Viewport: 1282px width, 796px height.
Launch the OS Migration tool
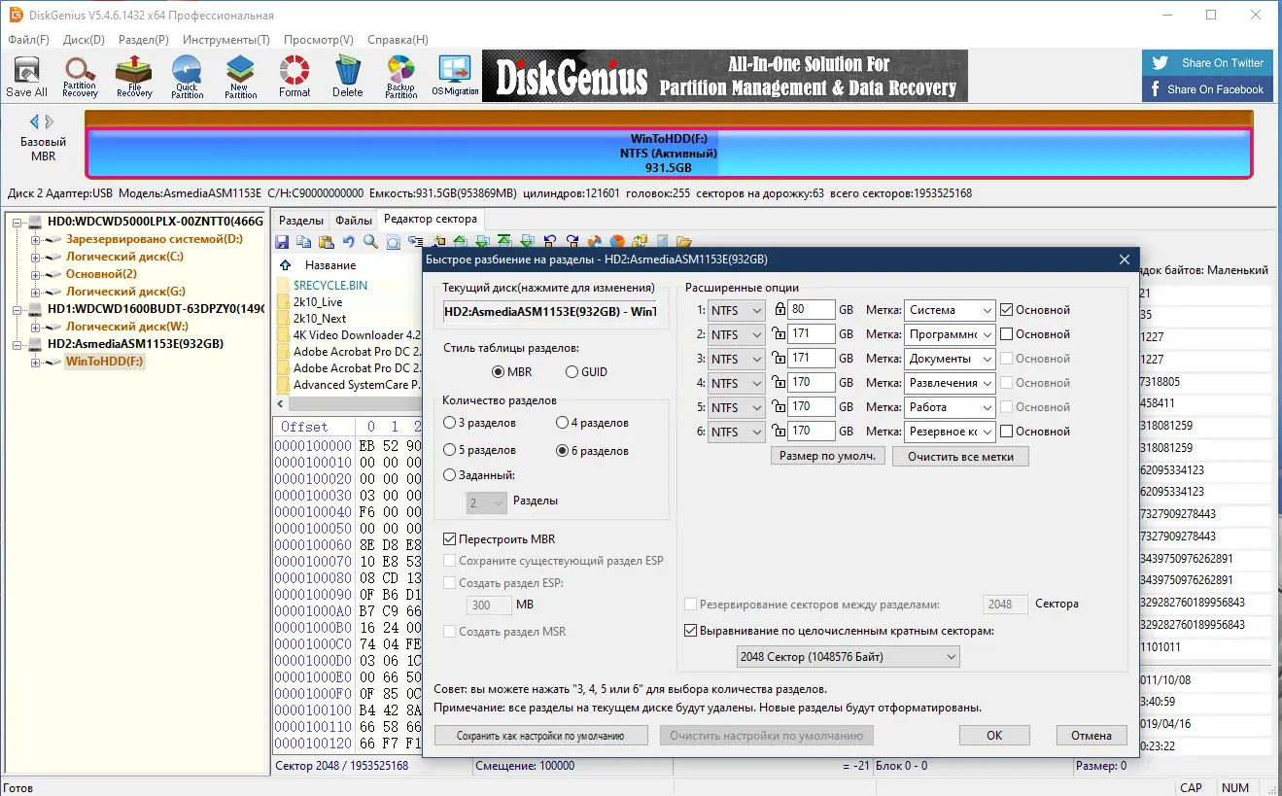coord(455,77)
